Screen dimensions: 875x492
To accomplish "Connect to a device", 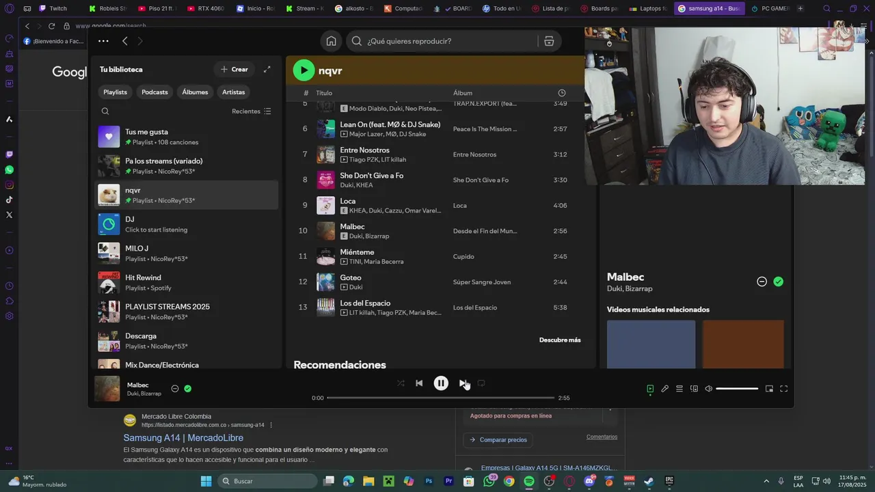I will pyautogui.click(x=694, y=389).
